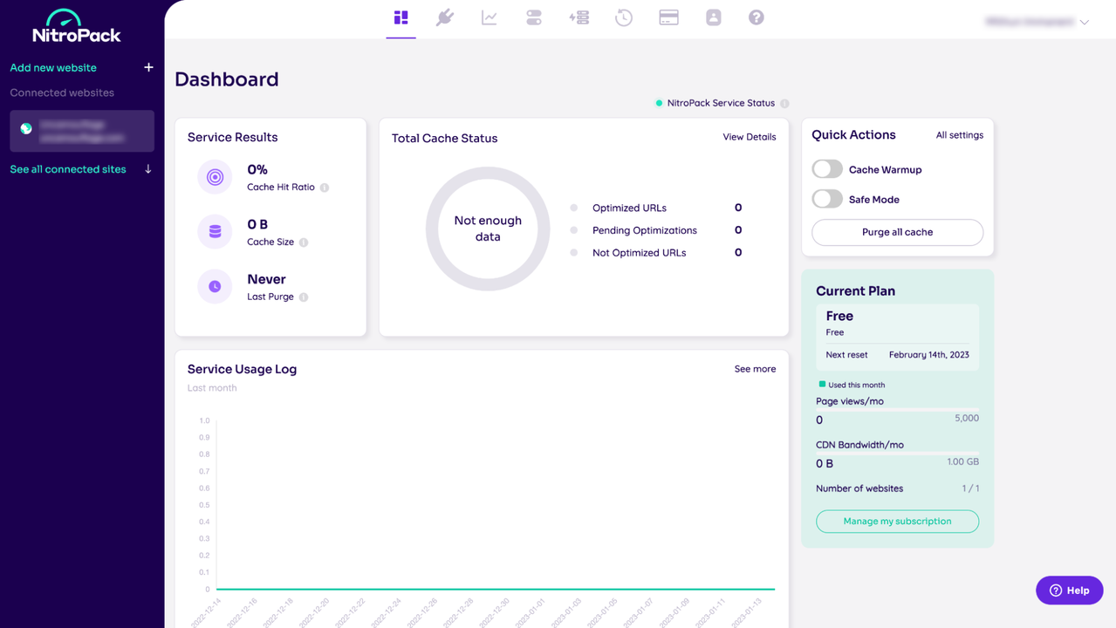Open the line chart analytics icon
This screenshot has width=1116, height=628.
tap(490, 17)
